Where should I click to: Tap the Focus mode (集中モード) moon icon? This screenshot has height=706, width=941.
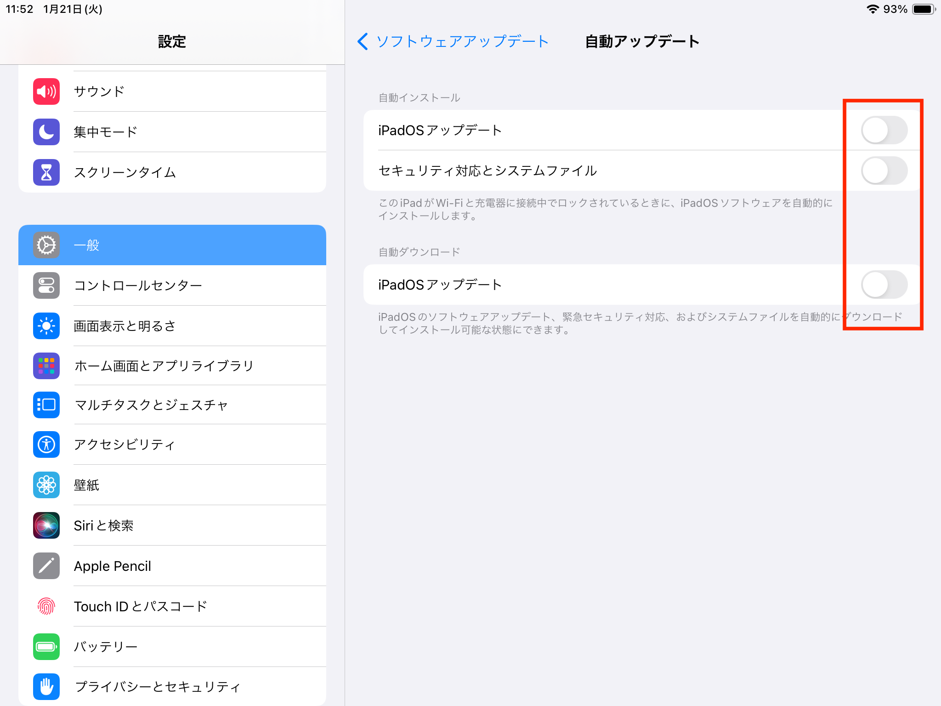click(x=46, y=132)
